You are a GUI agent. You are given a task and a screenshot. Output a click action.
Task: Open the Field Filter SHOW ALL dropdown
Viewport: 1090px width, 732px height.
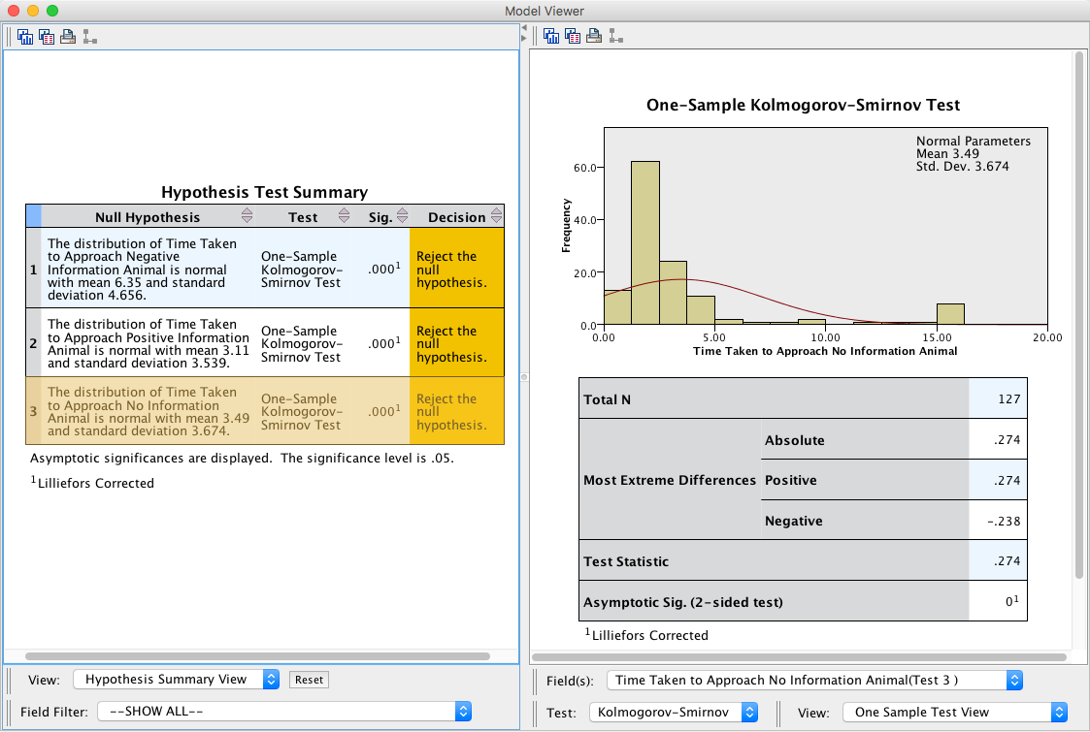(x=283, y=712)
